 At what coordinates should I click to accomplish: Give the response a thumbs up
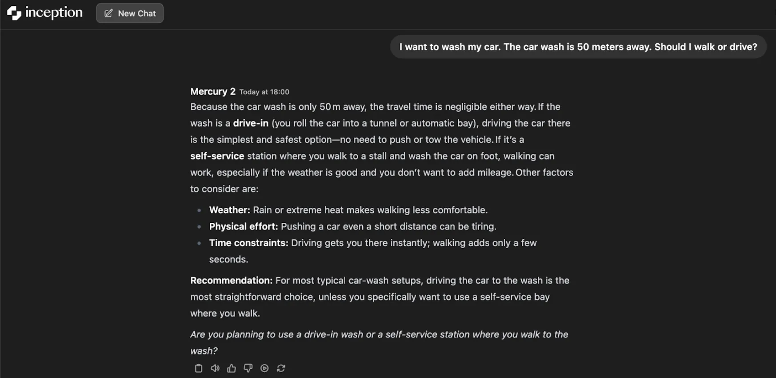232,368
